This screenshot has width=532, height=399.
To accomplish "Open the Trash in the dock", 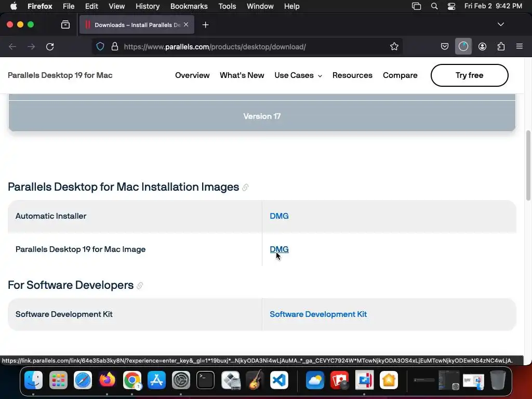I will (498, 380).
